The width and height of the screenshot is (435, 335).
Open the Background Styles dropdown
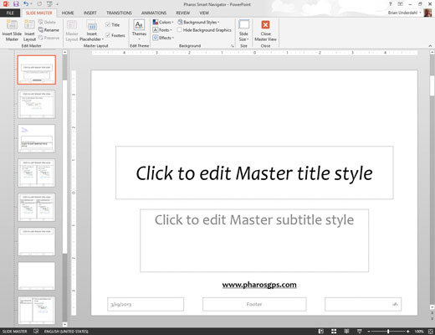click(x=198, y=22)
